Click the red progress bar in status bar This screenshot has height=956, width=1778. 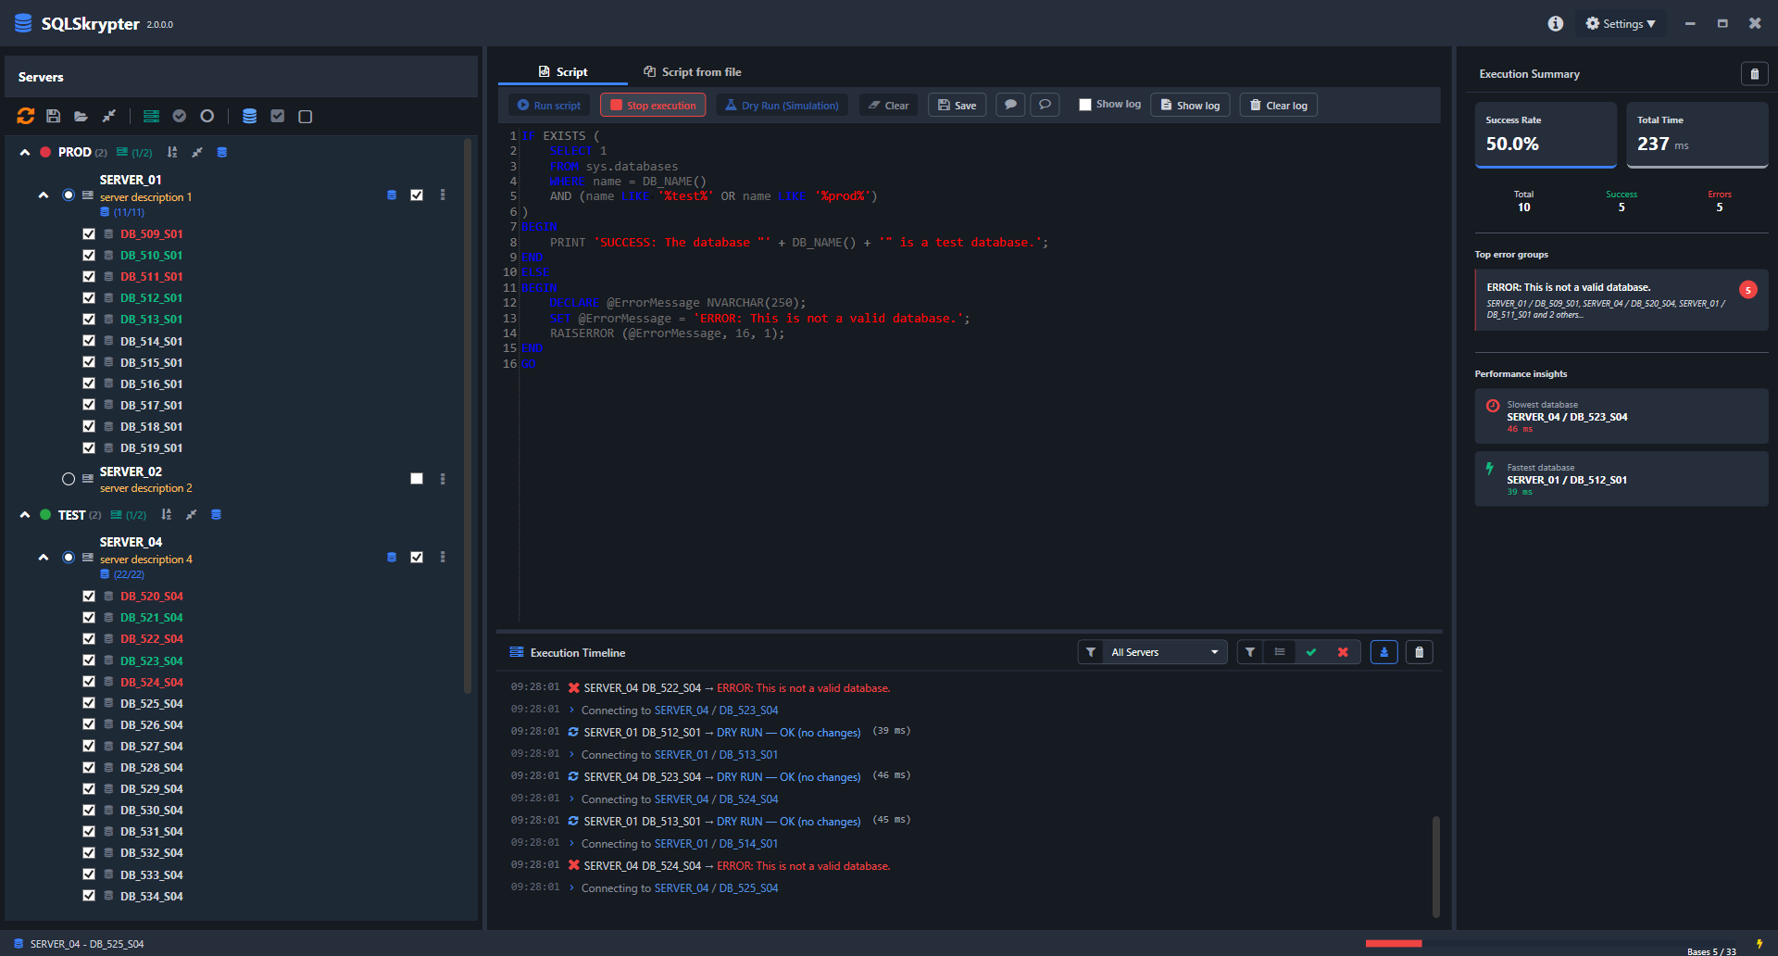click(x=1394, y=943)
